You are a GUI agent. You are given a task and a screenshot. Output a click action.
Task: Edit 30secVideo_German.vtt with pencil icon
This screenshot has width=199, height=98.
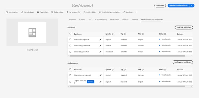[101, 46]
